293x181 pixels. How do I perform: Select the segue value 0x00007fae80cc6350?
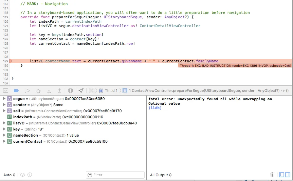click(x=85, y=99)
